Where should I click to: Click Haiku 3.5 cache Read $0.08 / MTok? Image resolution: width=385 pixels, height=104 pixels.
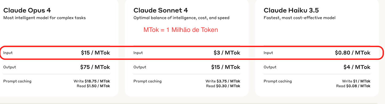[x=353, y=86]
